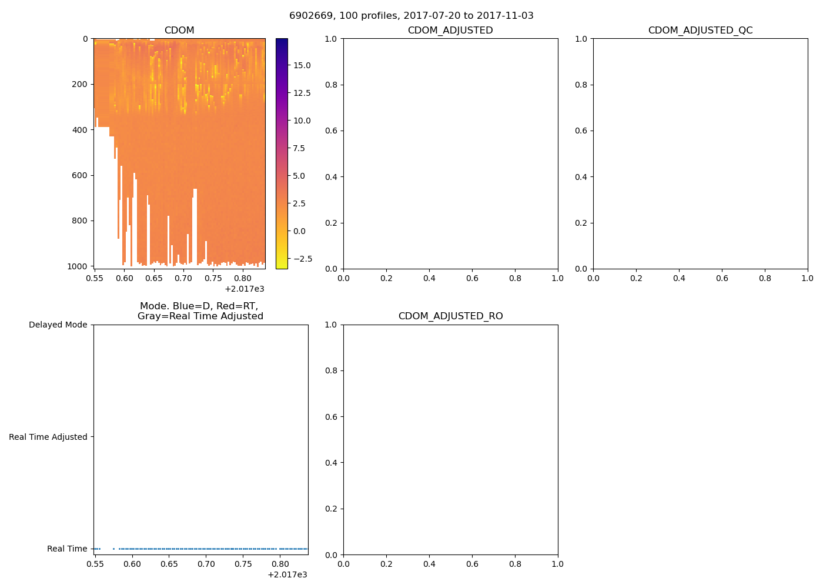The height and width of the screenshot is (588, 823).
Task: Click the Delayed Mode y-axis label
Action: point(58,325)
